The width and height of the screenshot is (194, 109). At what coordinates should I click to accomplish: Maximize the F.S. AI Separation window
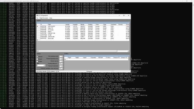point(124,15)
